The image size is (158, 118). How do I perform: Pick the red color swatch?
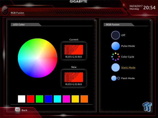point(31,99)
